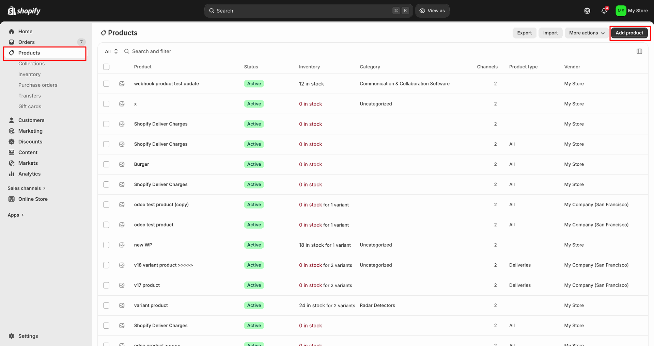Click the Sidekick assistant icon in top bar

(587, 11)
